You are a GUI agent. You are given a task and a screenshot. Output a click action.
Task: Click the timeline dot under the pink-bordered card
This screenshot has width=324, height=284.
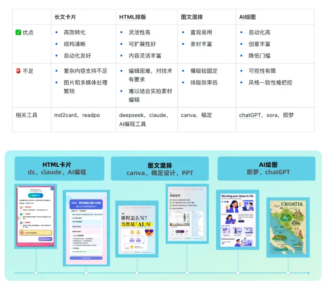(36, 273)
